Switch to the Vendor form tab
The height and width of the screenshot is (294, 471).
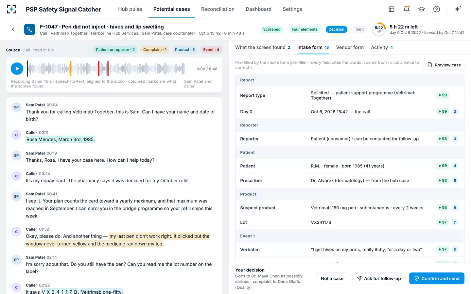point(350,47)
